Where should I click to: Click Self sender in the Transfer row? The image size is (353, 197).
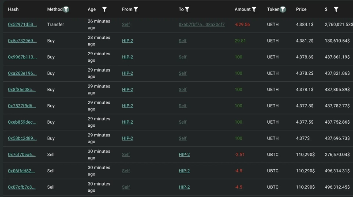point(126,25)
